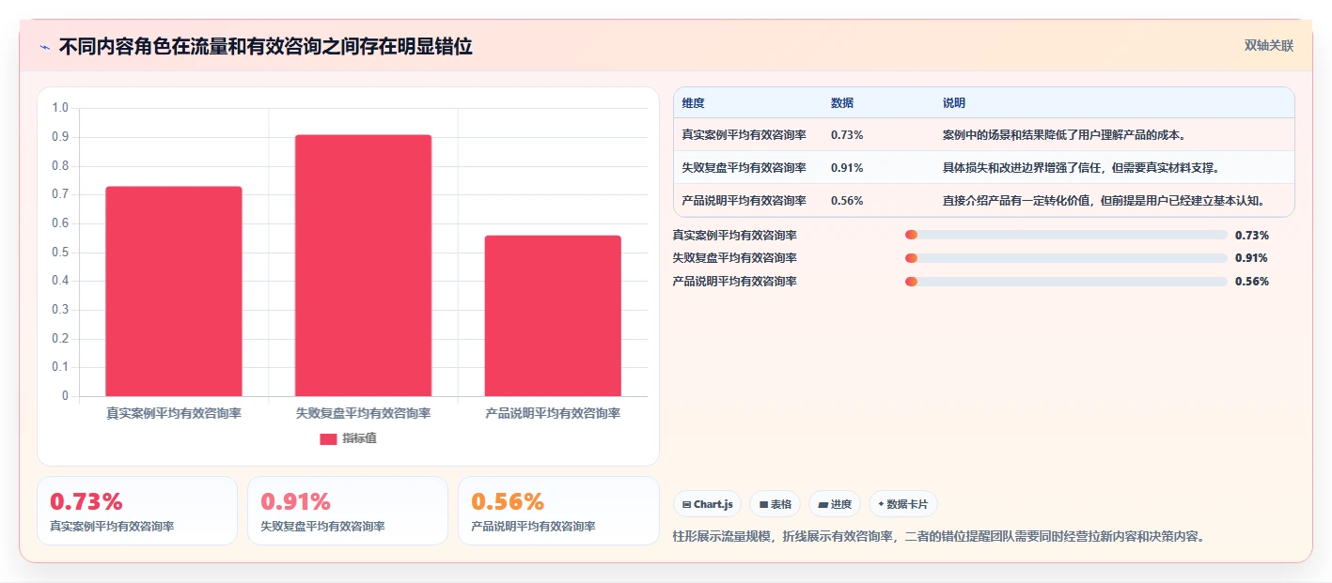
Task: Click the progress row label 真实案例平均有效咨询率
Action: click(735, 236)
